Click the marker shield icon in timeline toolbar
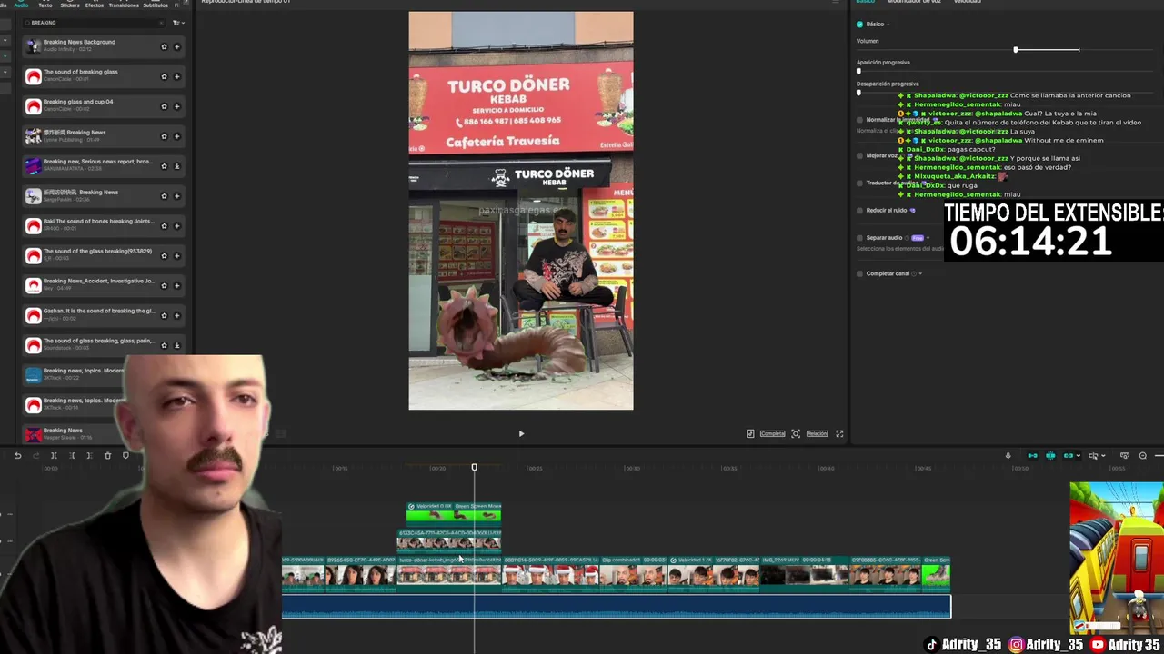The width and height of the screenshot is (1164, 654). coord(125,456)
